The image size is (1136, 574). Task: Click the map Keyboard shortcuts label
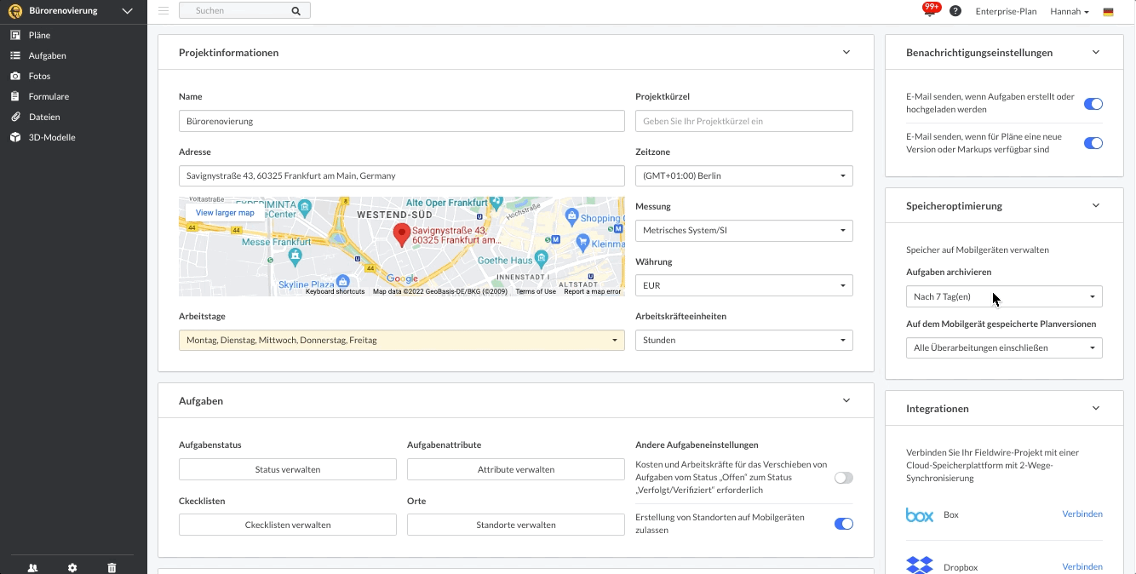pos(336,291)
